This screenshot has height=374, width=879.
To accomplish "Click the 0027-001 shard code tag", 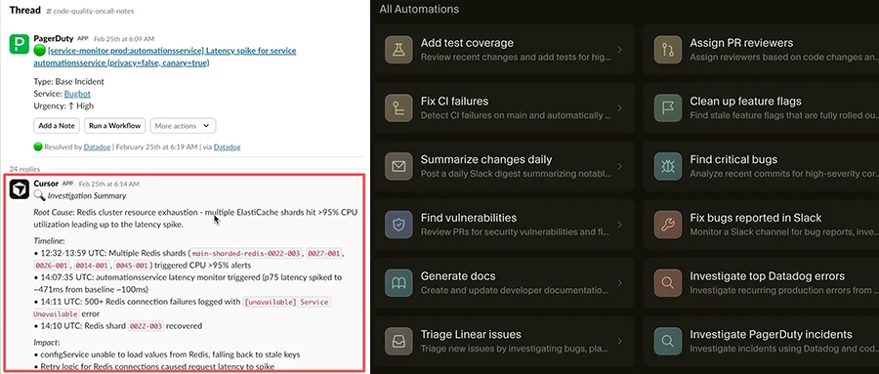I will 324,254.
